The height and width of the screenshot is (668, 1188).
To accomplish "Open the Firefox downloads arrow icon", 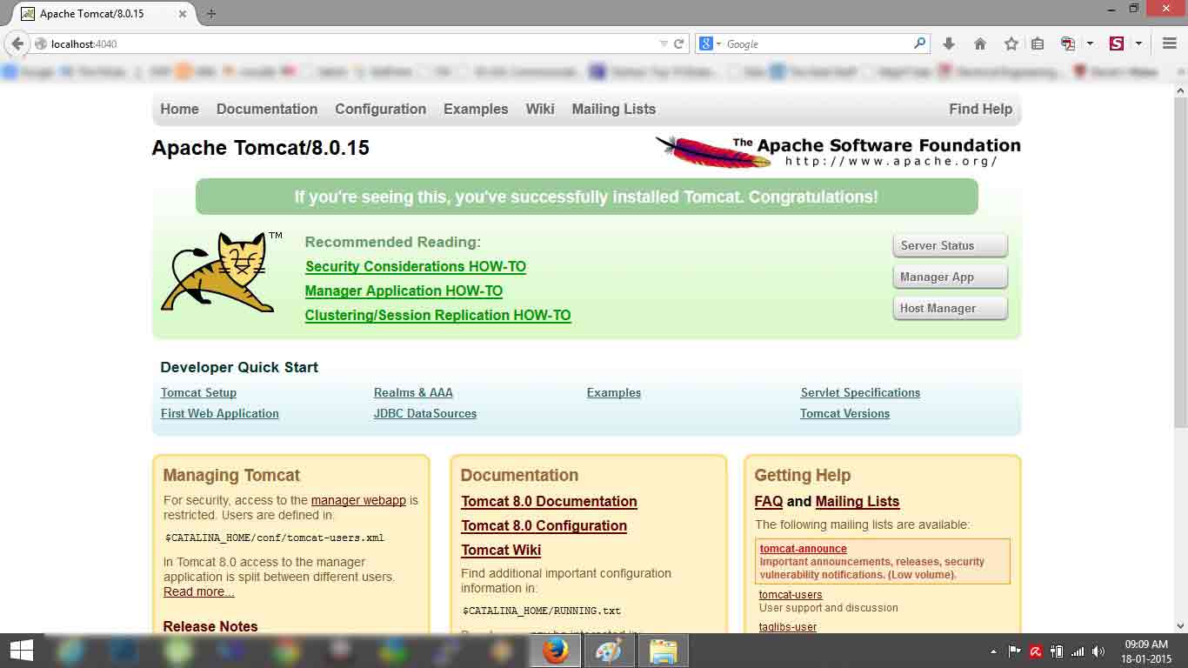I will point(949,43).
